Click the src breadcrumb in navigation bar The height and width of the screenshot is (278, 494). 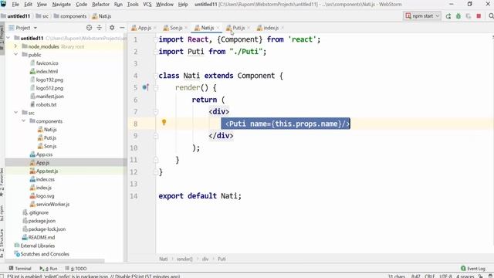[42, 16]
